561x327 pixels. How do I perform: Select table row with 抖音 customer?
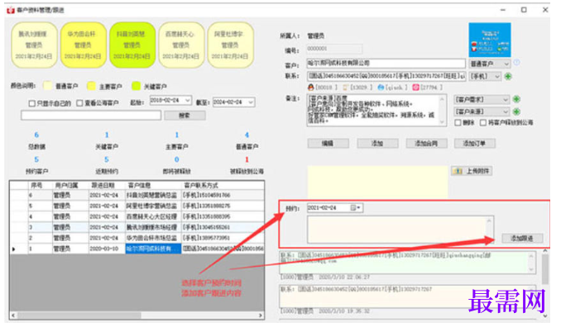coord(137,195)
